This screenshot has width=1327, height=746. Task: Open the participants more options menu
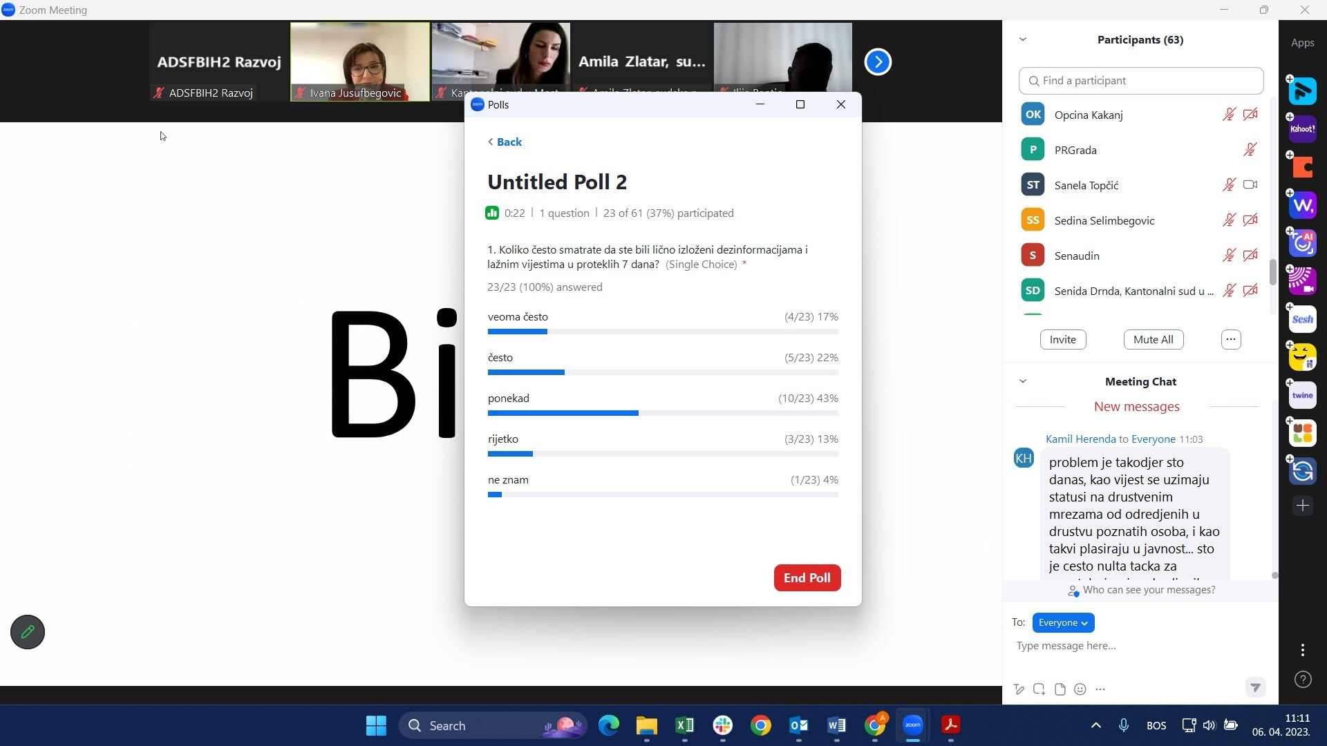click(1231, 339)
